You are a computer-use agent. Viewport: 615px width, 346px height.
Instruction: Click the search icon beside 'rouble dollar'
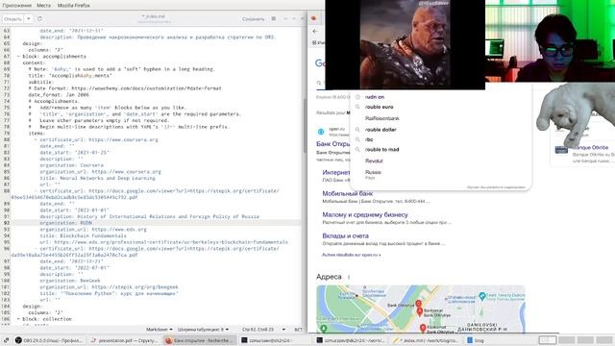point(357,130)
